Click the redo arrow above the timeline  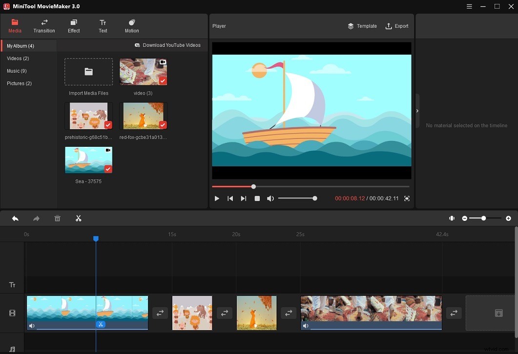pyautogui.click(x=36, y=218)
